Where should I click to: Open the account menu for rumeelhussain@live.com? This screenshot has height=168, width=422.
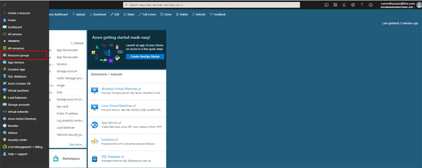(x=401, y=5)
